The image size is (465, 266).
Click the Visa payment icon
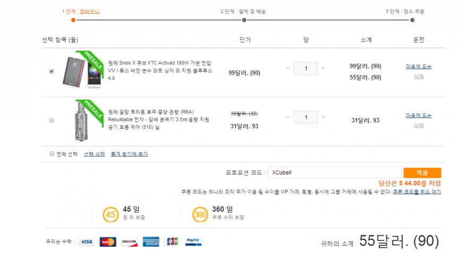coord(87,242)
